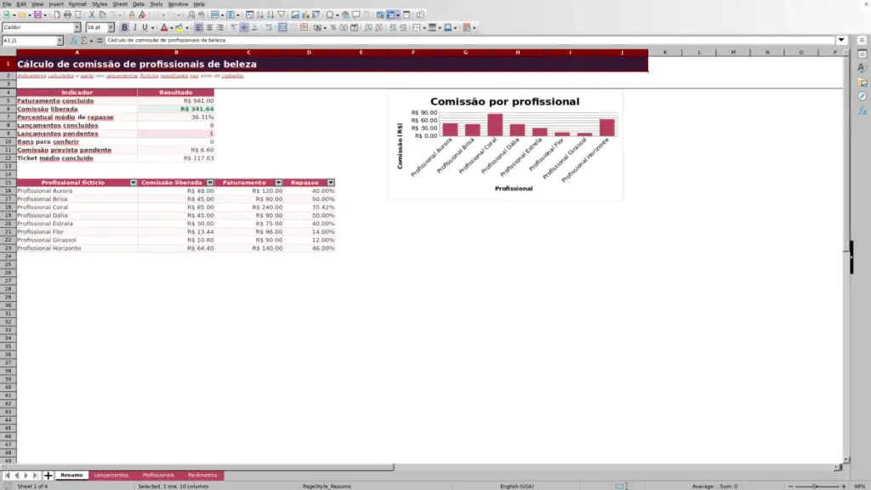This screenshot has height=490, width=871.
Task: Open the Repasse column filter dropdown
Action: point(331,183)
